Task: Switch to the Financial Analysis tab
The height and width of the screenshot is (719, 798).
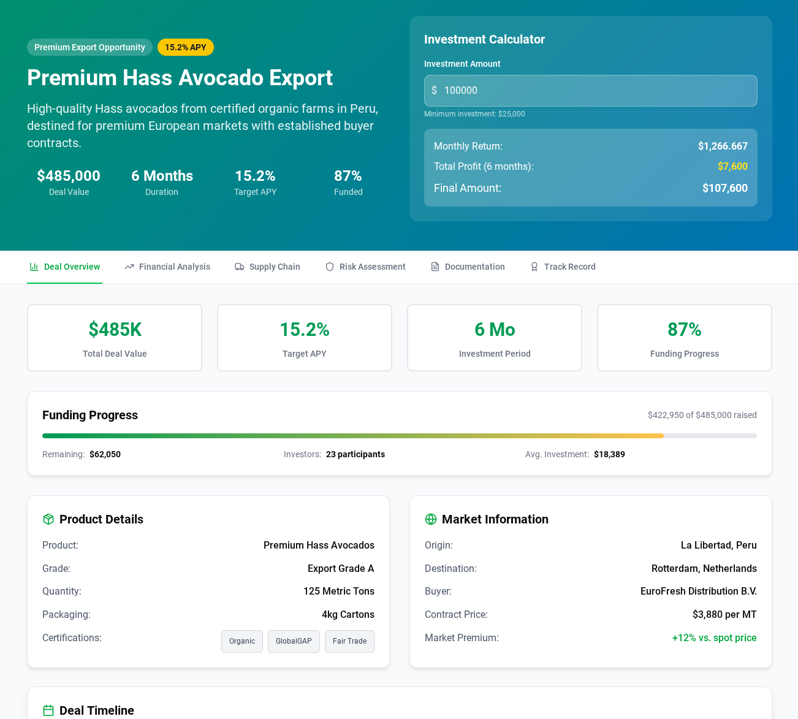Action: (174, 267)
